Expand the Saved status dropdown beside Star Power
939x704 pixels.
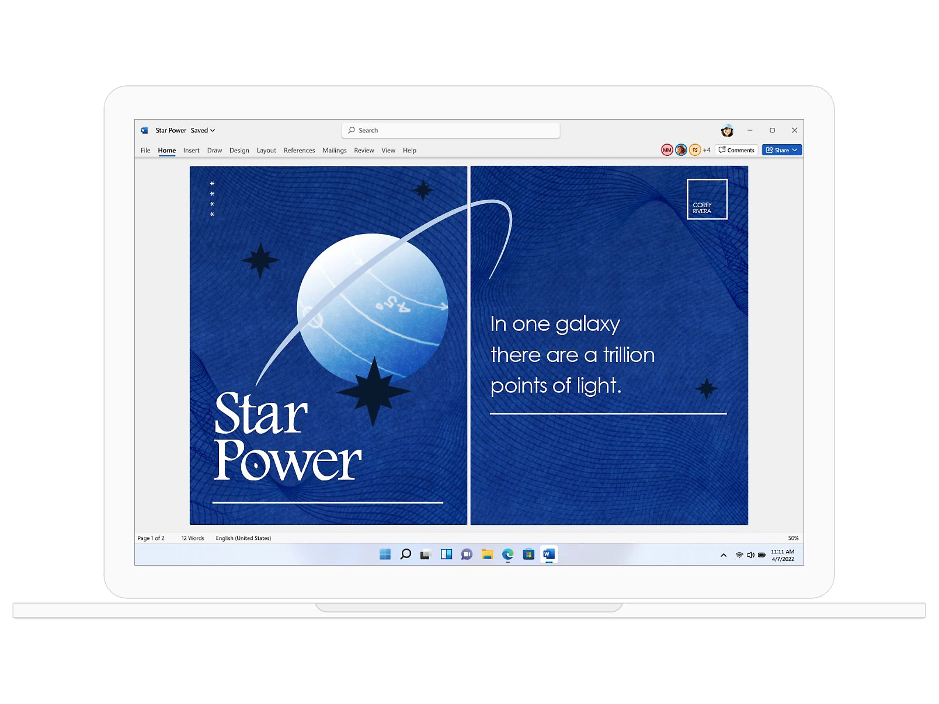(x=213, y=130)
